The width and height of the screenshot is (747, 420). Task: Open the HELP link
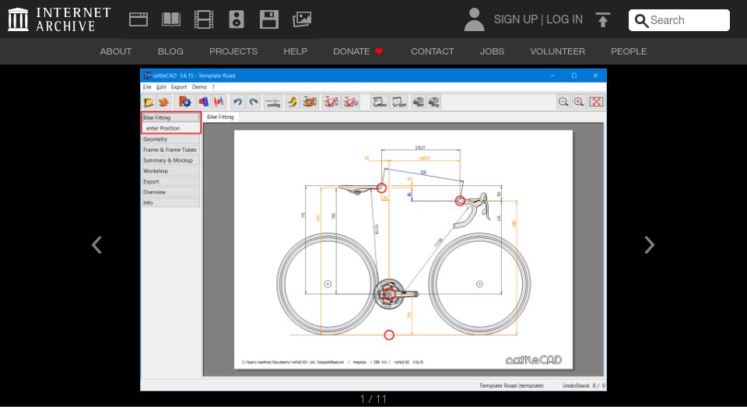[296, 51]
